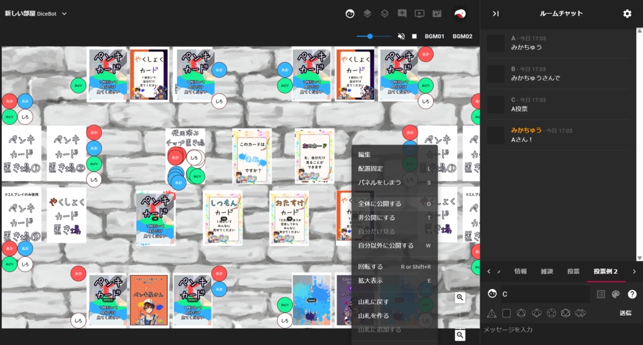Roll the D4 tetrahedron die icon
The image size is (643, 345).
point(492,314)
